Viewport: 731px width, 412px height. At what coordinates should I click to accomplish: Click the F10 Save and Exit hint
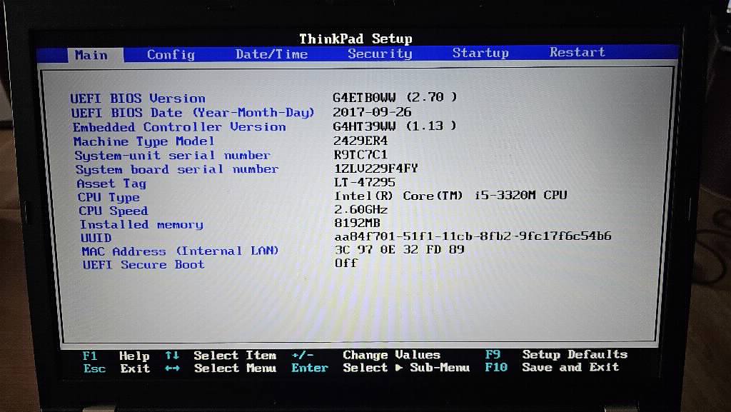click(552, 367)
